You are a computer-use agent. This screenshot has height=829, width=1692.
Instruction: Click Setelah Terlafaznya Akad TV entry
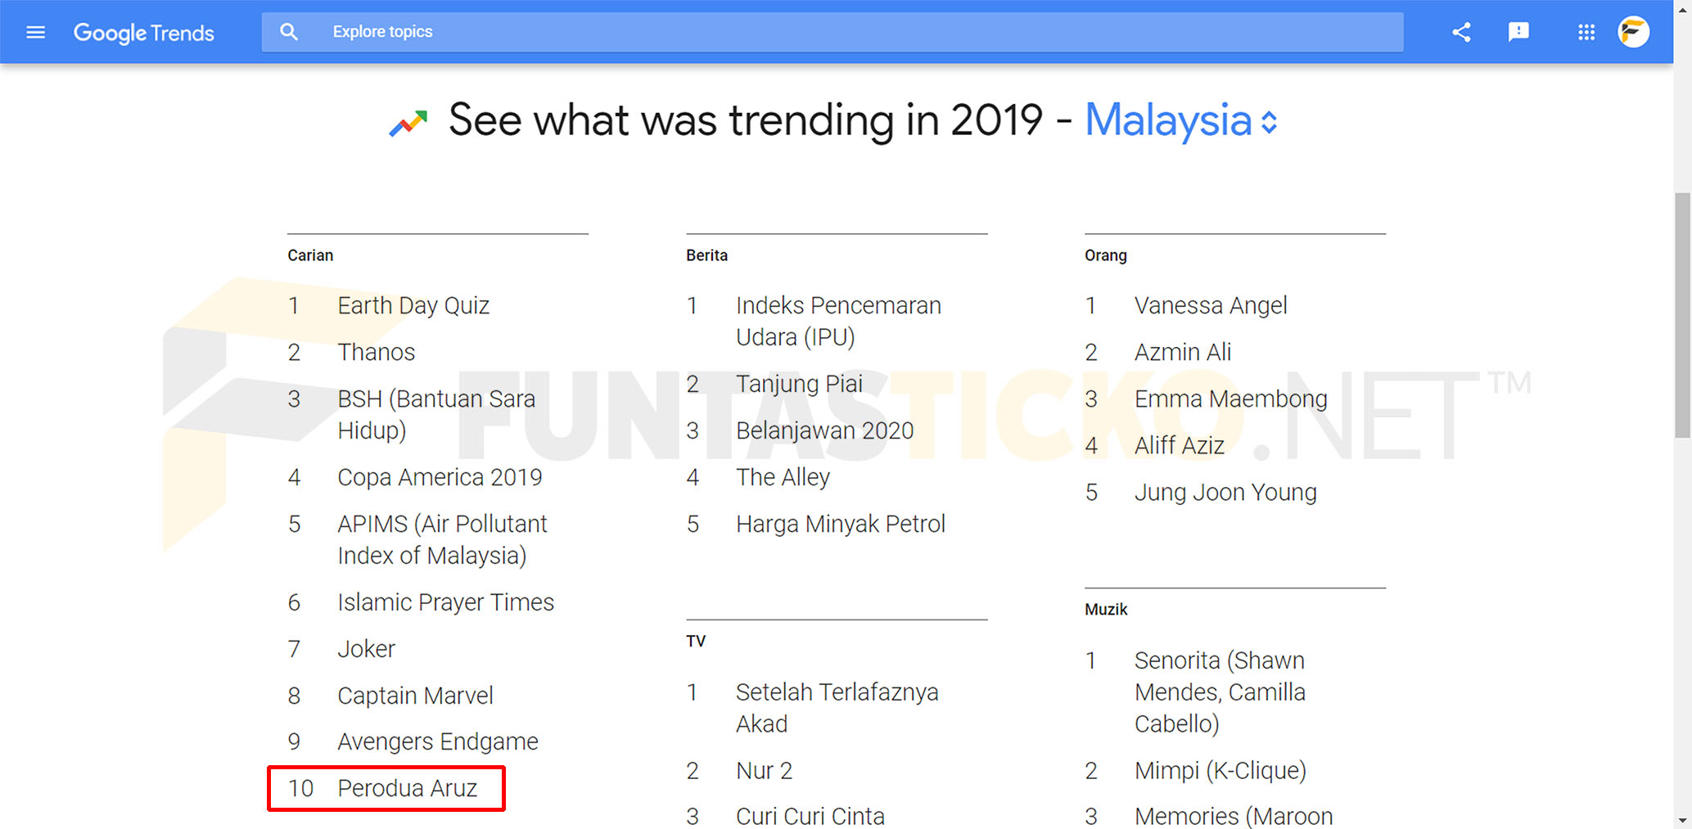coord(837,708)
